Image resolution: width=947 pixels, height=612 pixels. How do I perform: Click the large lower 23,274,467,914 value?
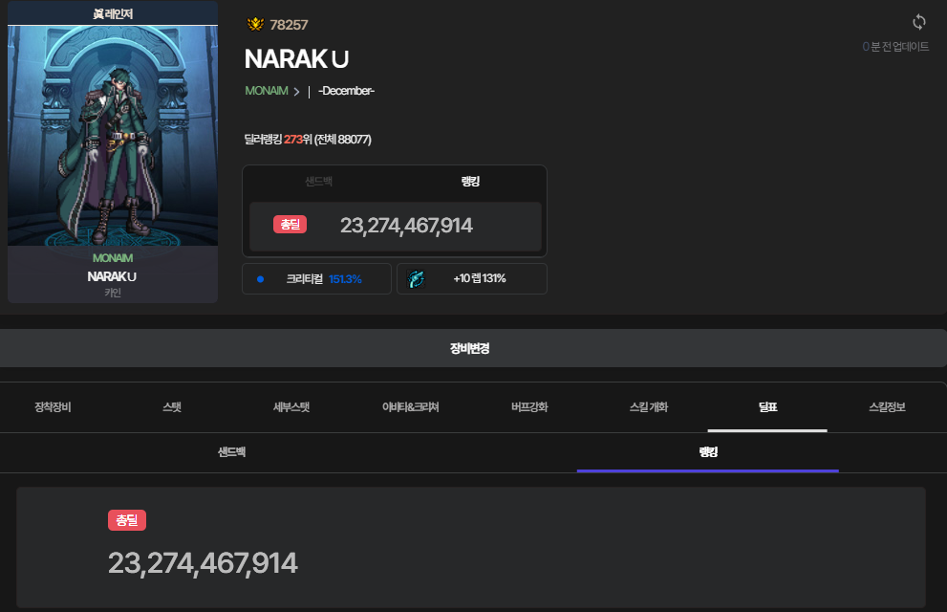[x=203, y=563]
